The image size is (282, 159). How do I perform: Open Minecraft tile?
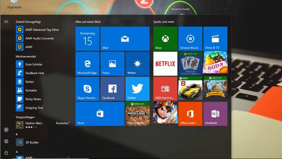tap(137, 114)
